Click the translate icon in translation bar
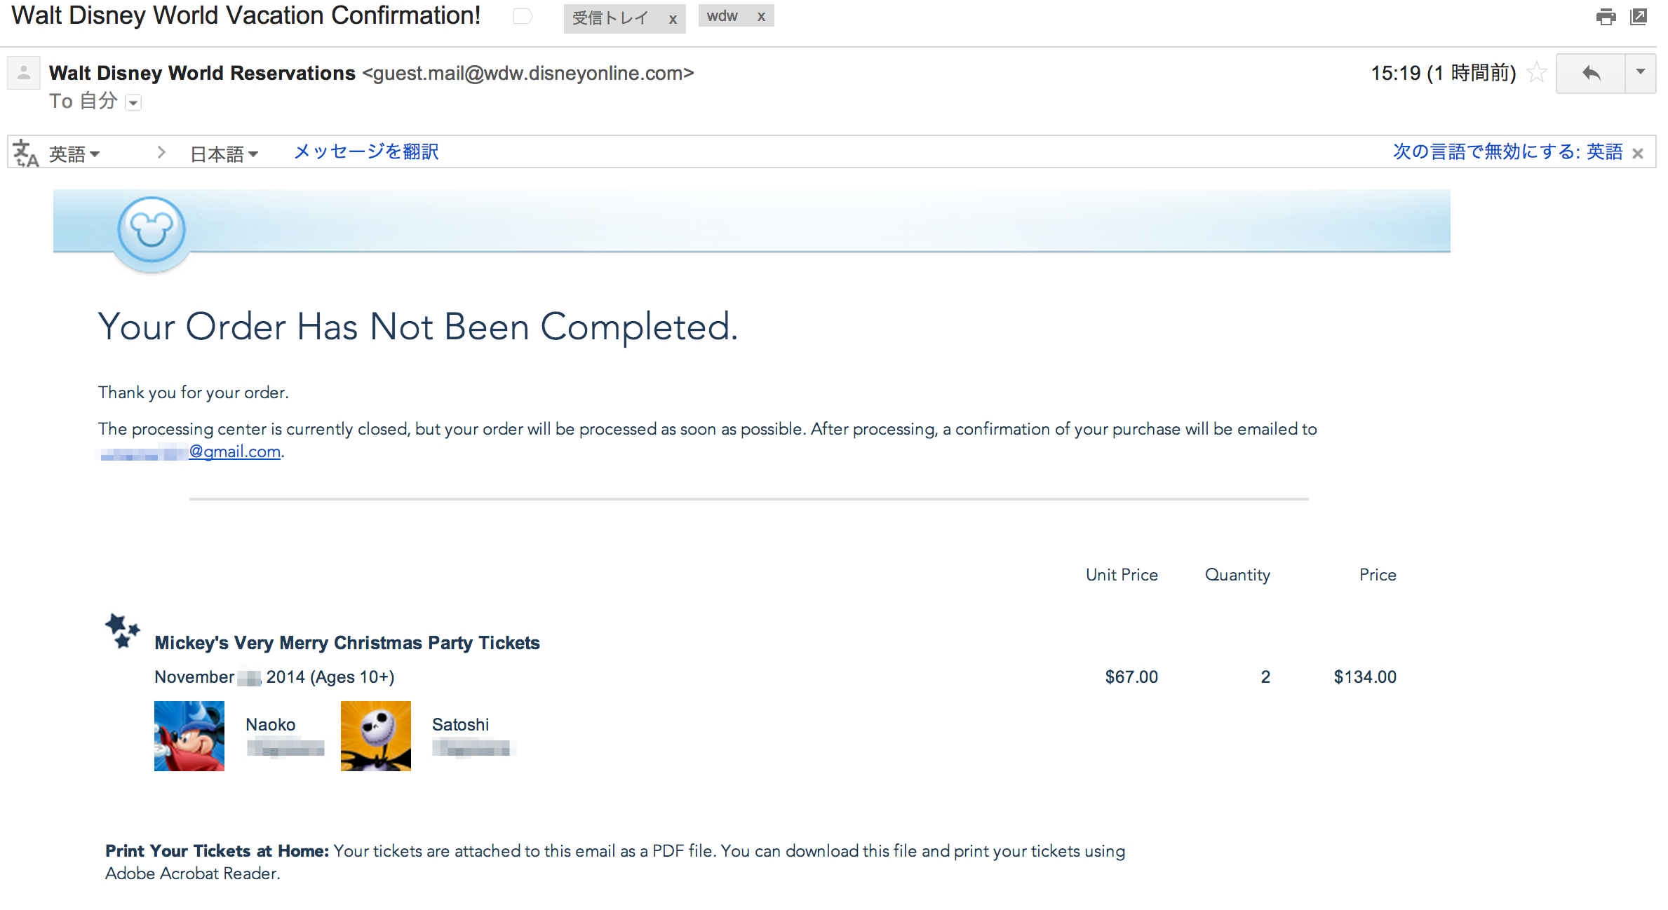Screen dimensions: 1668x910 25,153
